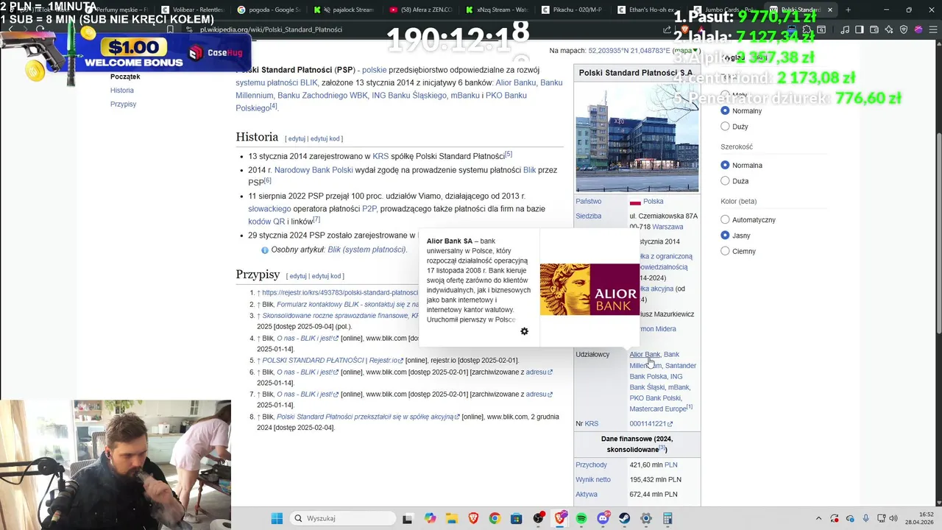Open the Warszawa link in the Siedziba row
The width and height of the screenshot is (942, 530).
(x=667, y=227)
